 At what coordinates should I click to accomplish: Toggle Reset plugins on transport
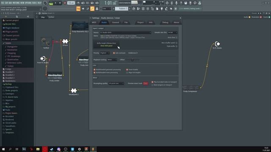click(152, 85)
